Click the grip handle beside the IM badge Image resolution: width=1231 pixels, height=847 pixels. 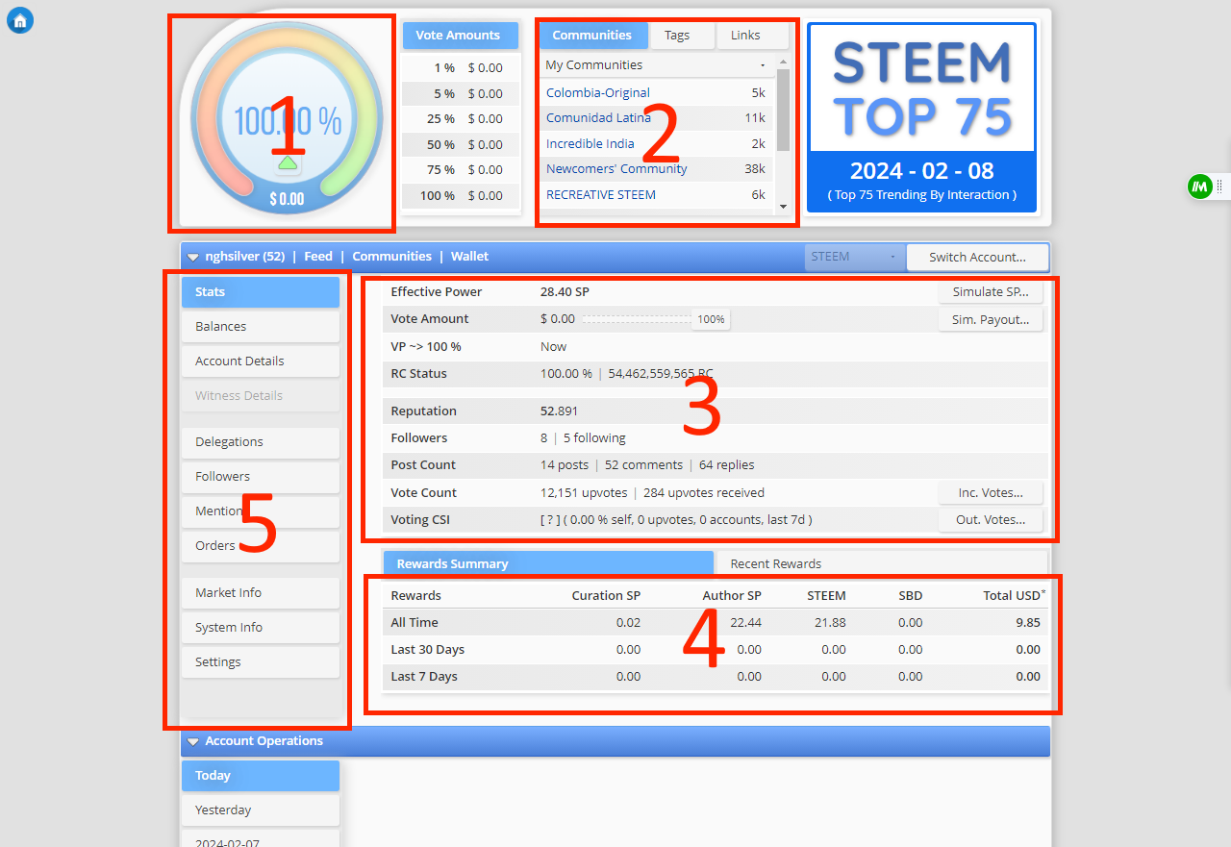pyautogui.click(x=1219, y=187)
